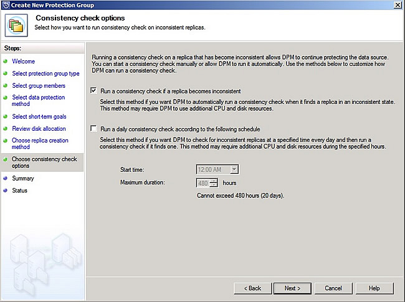Viewport: 405px width, 302px height.
Task: Open the Select group members step
Action: 38,86
